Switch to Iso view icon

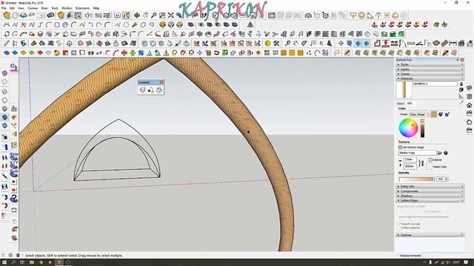469,88
